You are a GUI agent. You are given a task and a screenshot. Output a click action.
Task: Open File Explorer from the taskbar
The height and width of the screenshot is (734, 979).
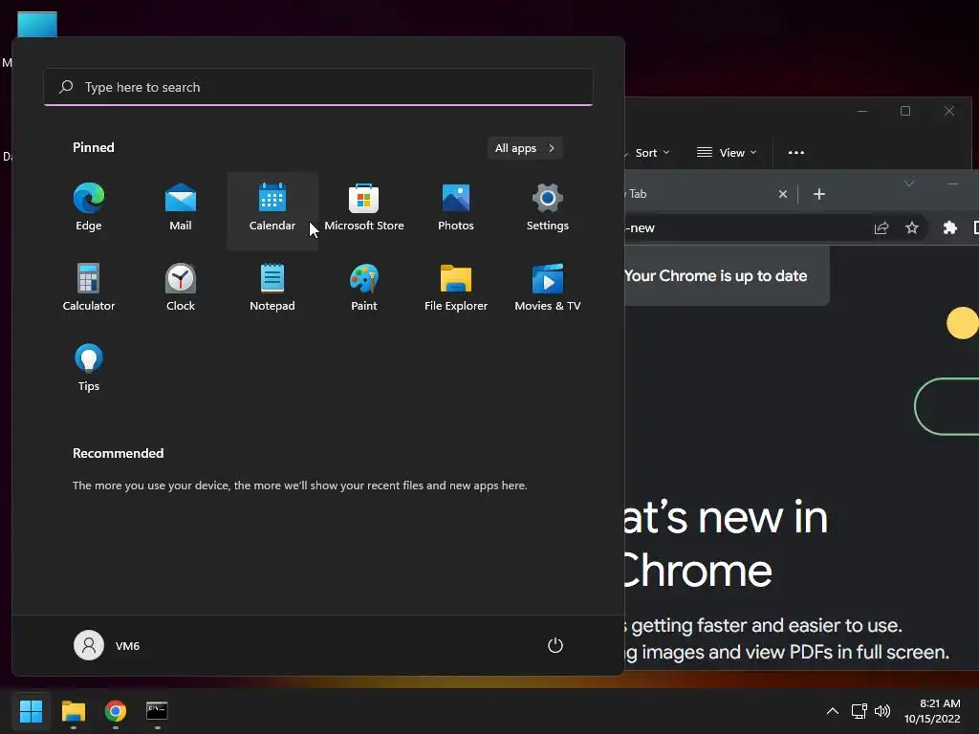(x=73, y=711)
